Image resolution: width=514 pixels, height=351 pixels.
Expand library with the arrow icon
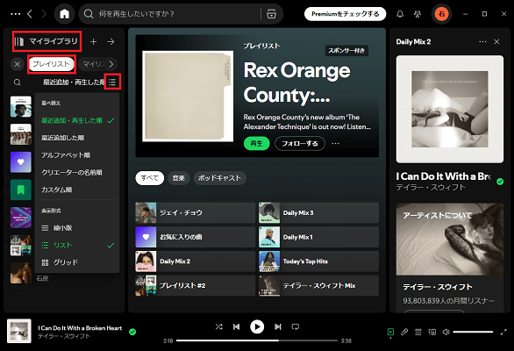111,41
